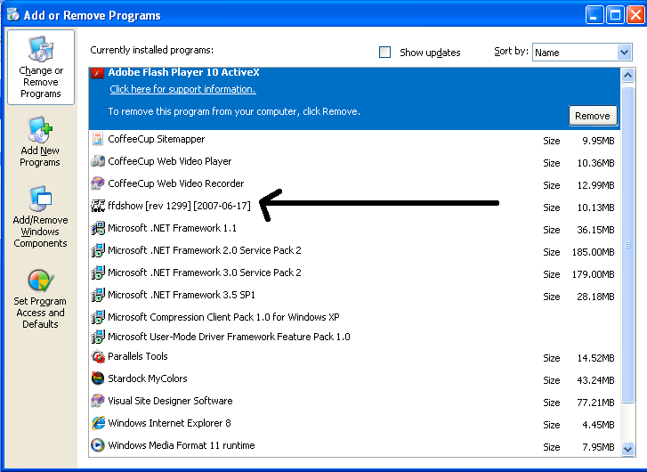Click the Adobe Flash Player icon

pos(97,73)
